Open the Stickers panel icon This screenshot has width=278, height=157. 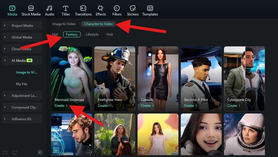(x=133, y=8)
